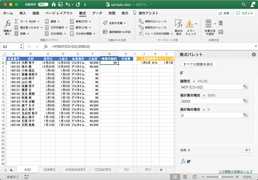Click the zoom in plus button

point(237,177)
